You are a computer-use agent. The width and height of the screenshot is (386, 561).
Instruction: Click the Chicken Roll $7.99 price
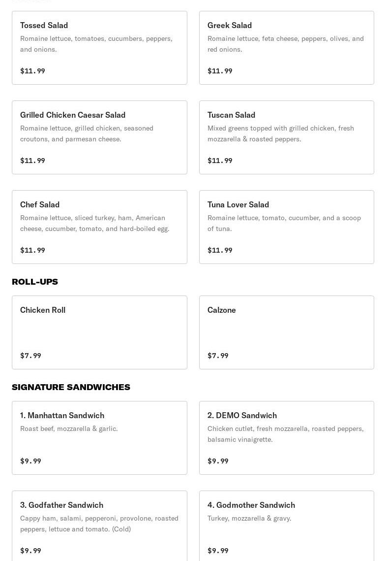(30, 356)
